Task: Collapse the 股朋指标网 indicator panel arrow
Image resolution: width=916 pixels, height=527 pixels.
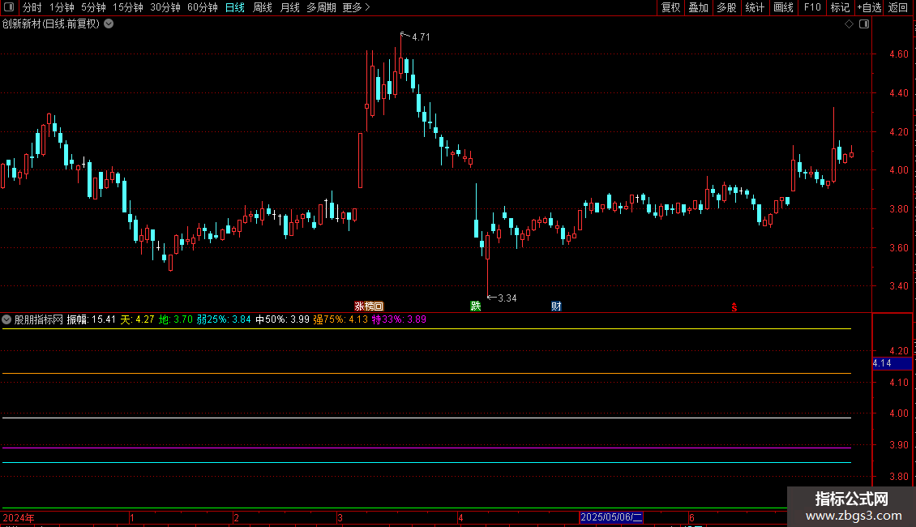Action: (6, 319)
